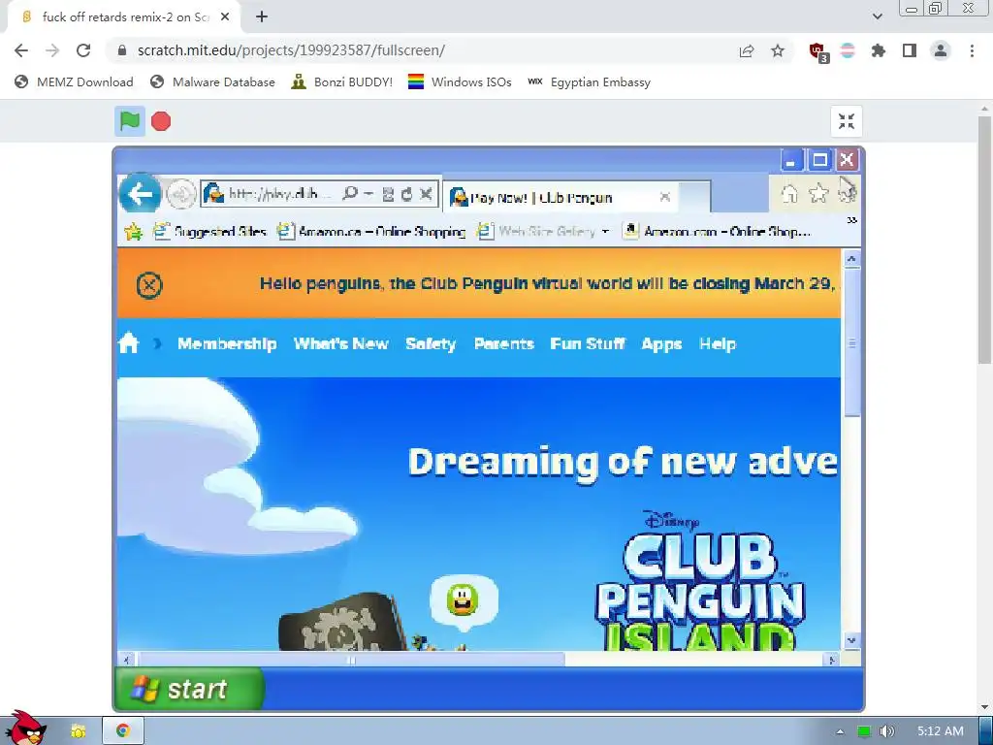This screenshot has width=993, height=745.
Task: Click the green XP start button
Action: coord(190,689)
